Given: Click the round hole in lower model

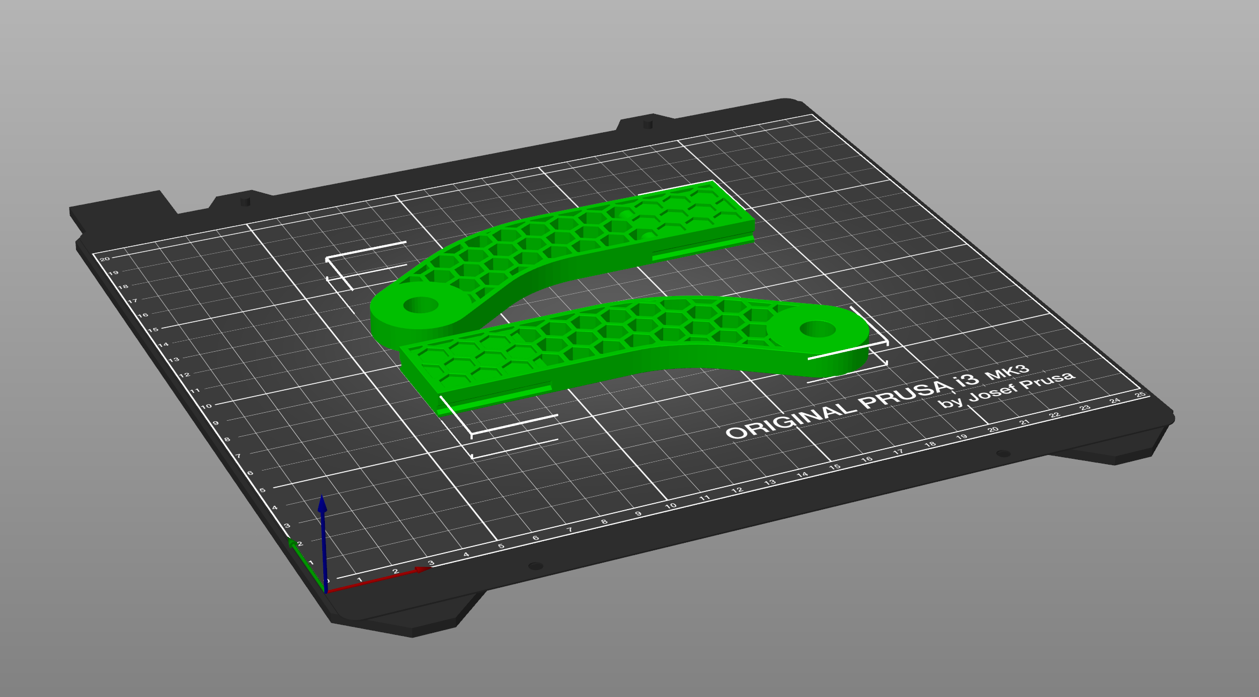Looking at the screenshot, I should (817, 329).
